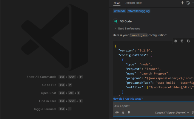
Task: Click the /startDebugging command tag
Action: tap(138, 11)
